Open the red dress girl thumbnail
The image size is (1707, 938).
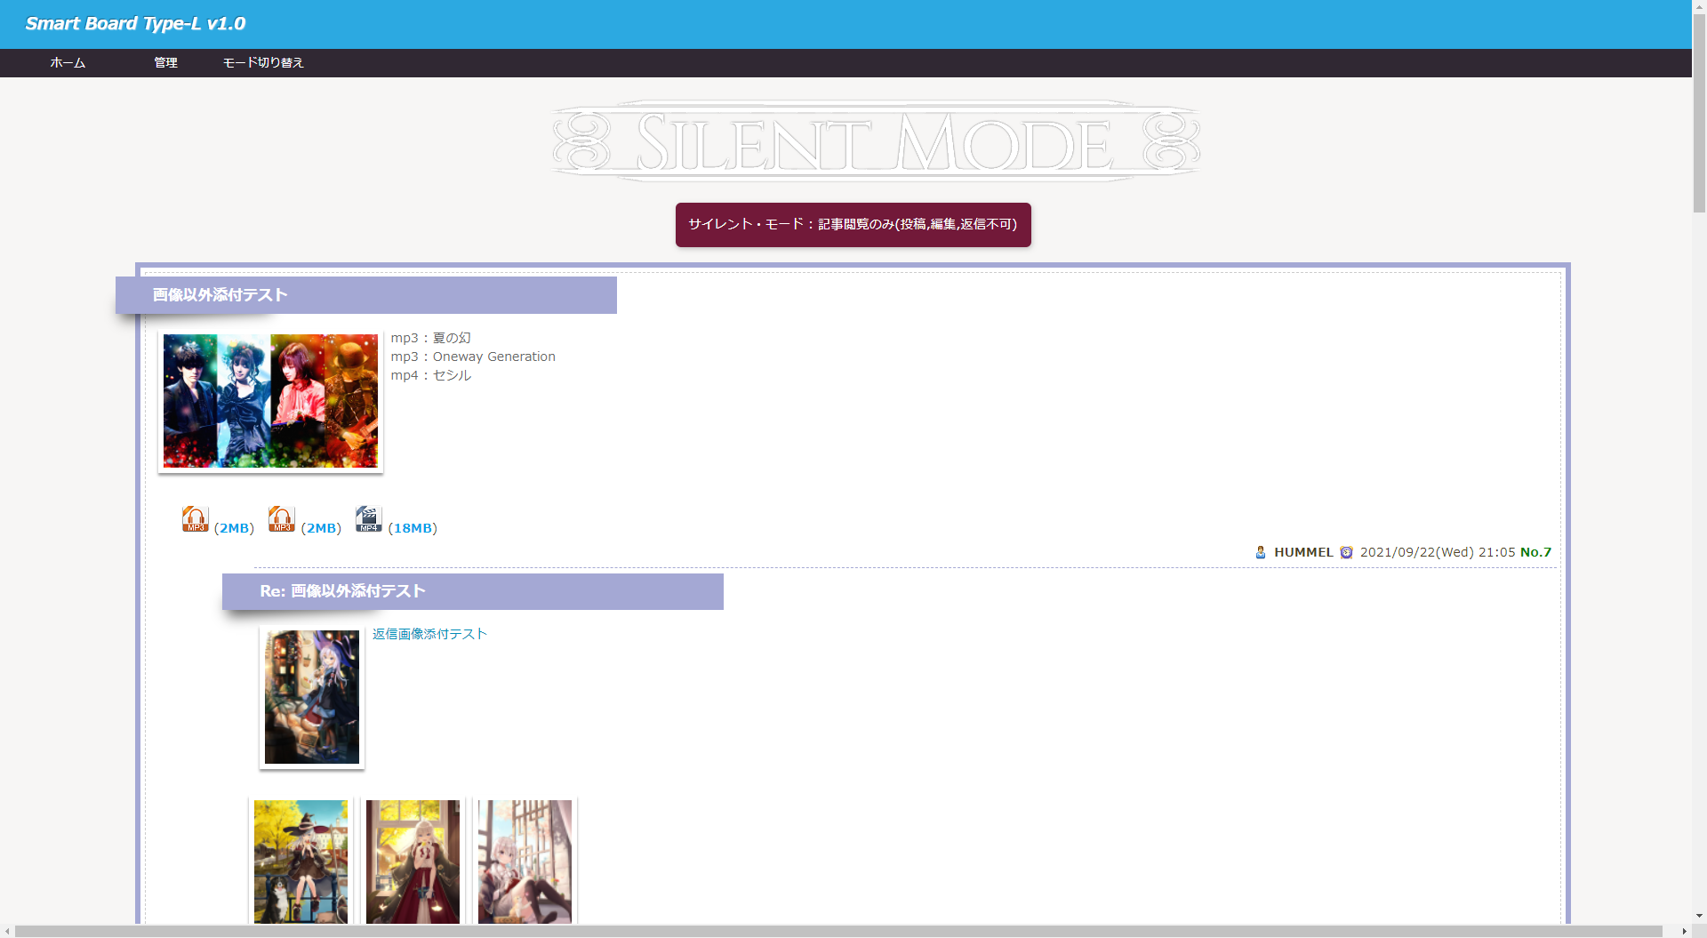413,861
